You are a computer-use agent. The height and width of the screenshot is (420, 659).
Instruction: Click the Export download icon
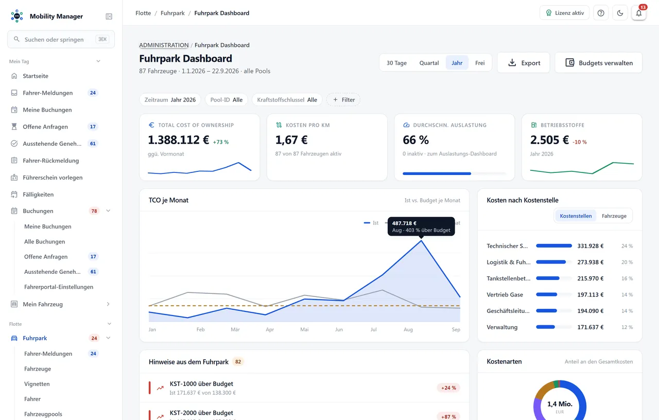[512, 63]
